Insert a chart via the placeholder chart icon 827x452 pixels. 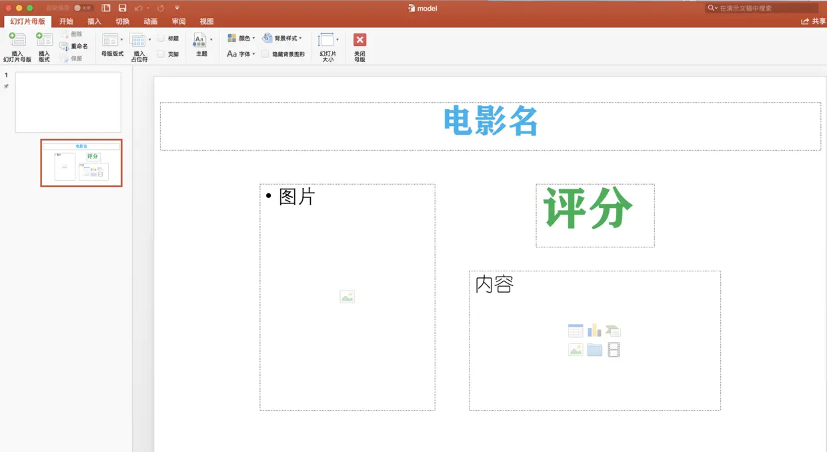(x=594, y=330)
